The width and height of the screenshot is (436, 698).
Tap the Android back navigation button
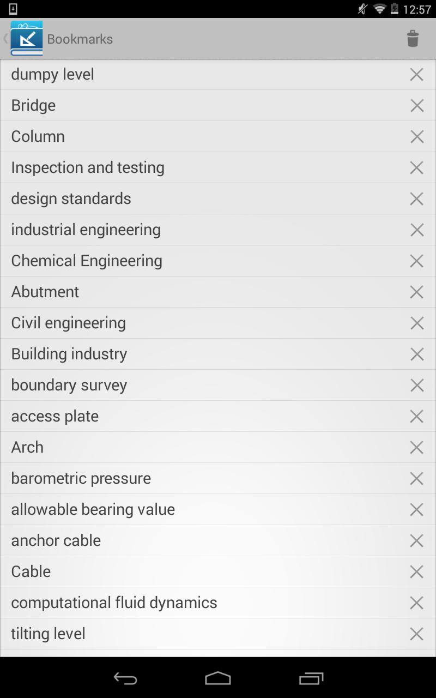125,678
